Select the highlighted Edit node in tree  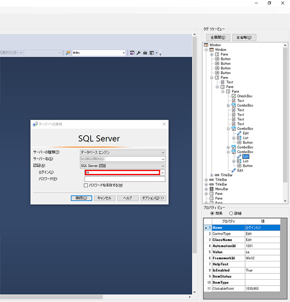(246, 157)
